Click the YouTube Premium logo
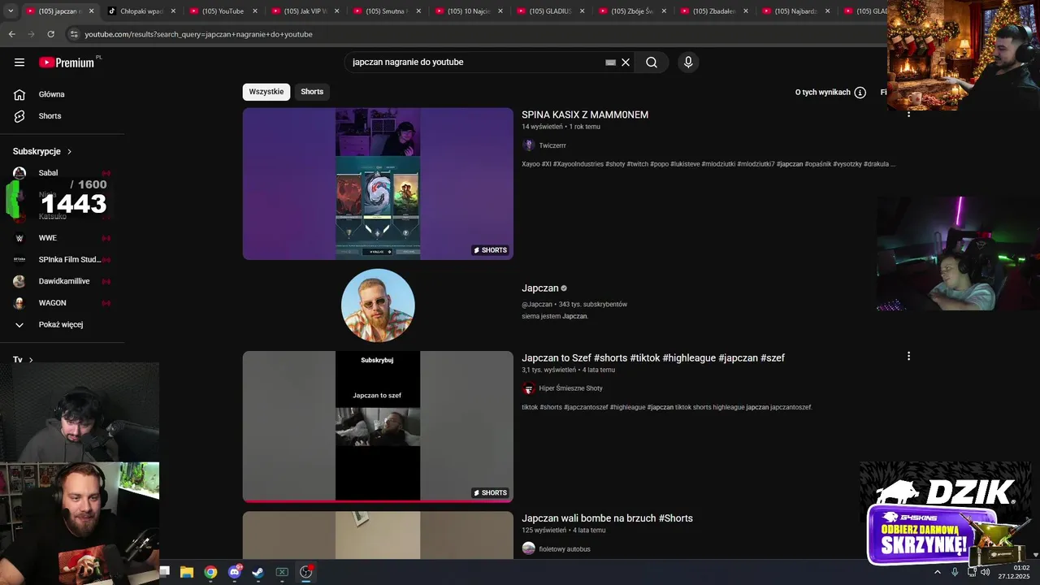 [68, 63]
